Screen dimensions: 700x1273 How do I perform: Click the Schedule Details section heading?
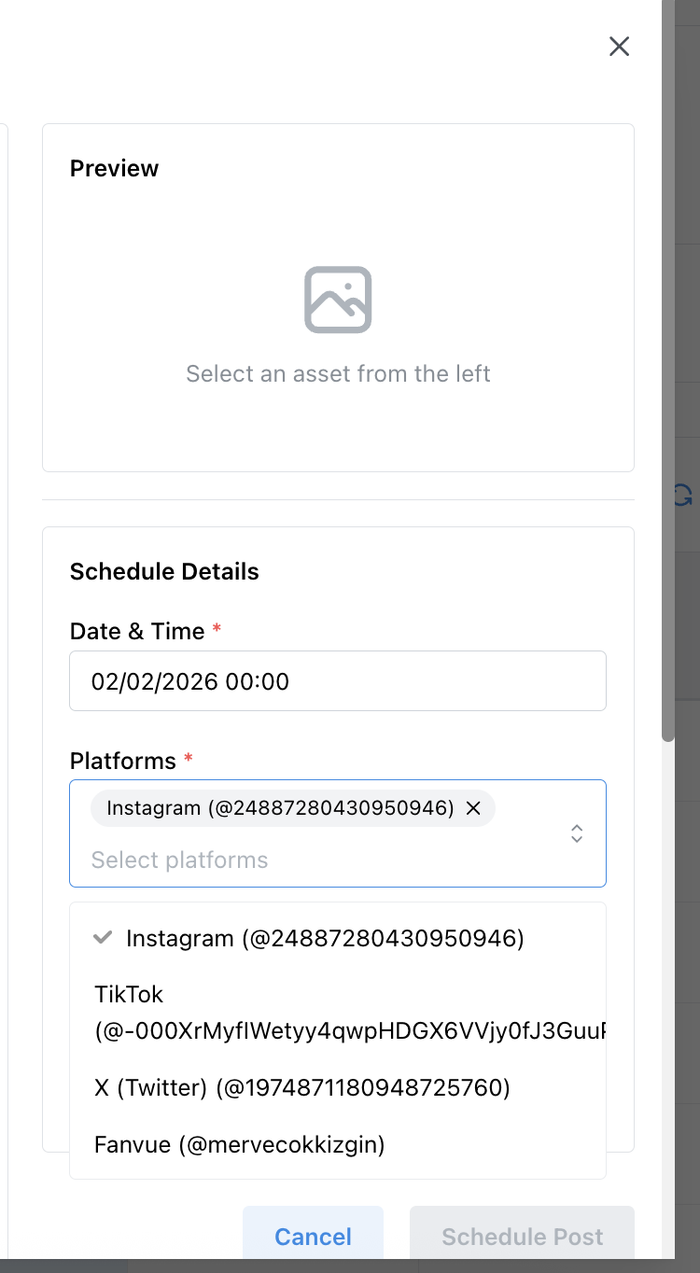(x=164, y=571)
